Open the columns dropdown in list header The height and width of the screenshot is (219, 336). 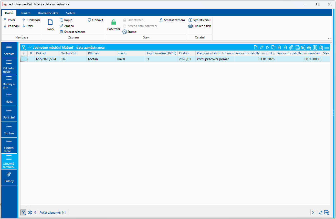click(x=315, y=47)
